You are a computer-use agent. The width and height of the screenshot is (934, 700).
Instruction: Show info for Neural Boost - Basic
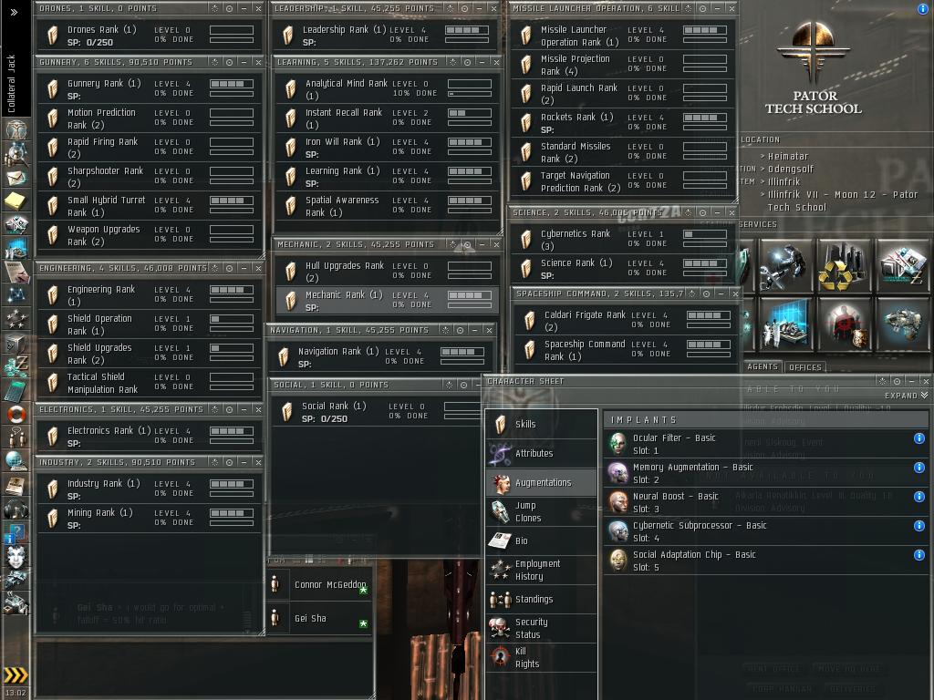pos(919,497)
